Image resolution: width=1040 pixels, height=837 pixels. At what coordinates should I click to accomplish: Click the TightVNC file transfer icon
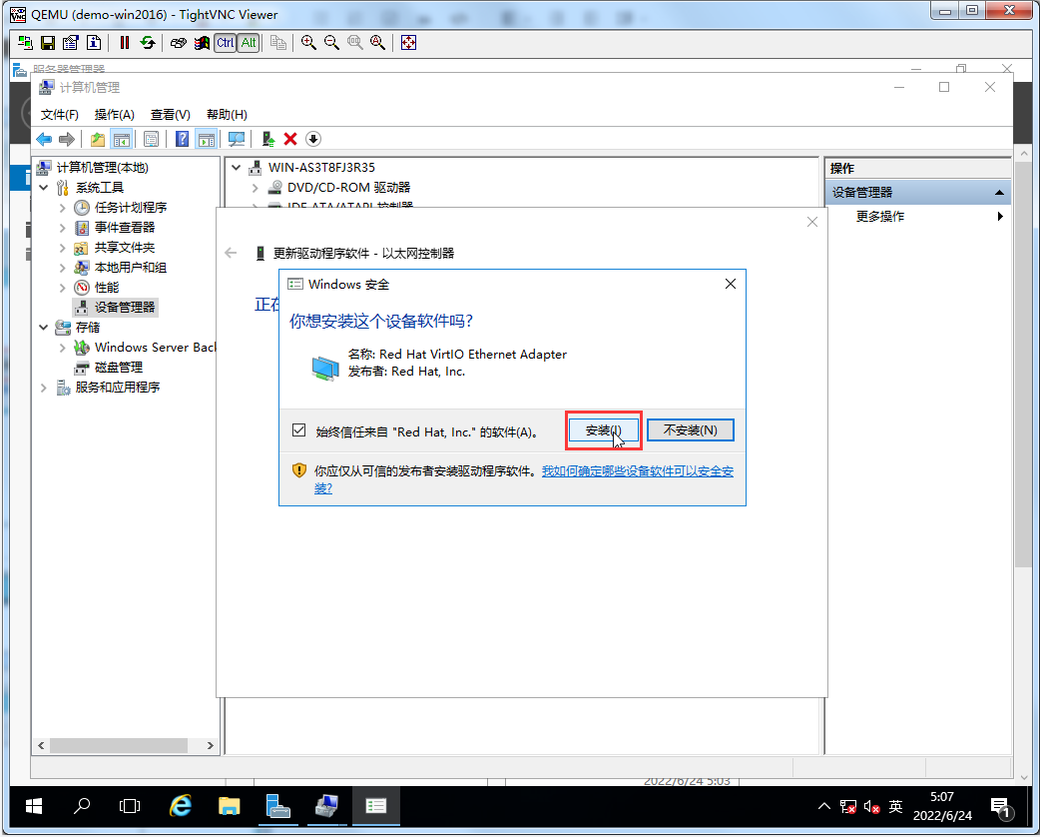tap(278, 43)
